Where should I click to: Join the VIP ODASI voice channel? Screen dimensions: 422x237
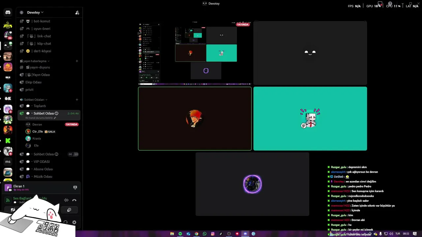[49, 162]
